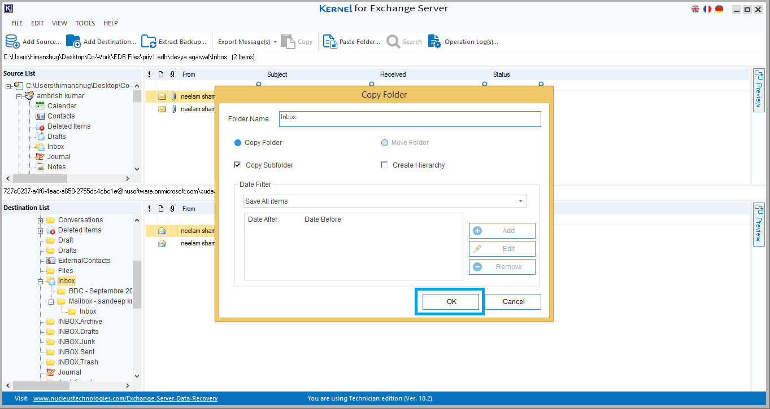
Task: Open the TOOLS menu
Action: pyautogui.click(x=85, y=23)
